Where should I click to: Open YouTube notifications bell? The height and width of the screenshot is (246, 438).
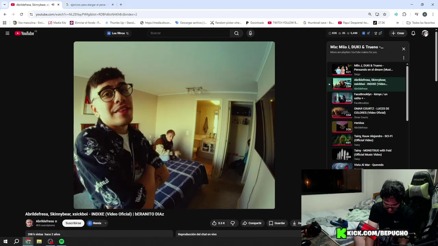413,33
